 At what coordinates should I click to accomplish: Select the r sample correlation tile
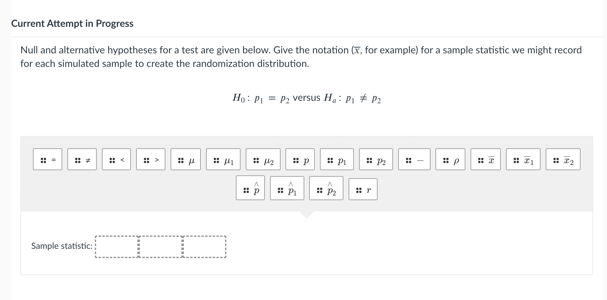coord(363,189)
